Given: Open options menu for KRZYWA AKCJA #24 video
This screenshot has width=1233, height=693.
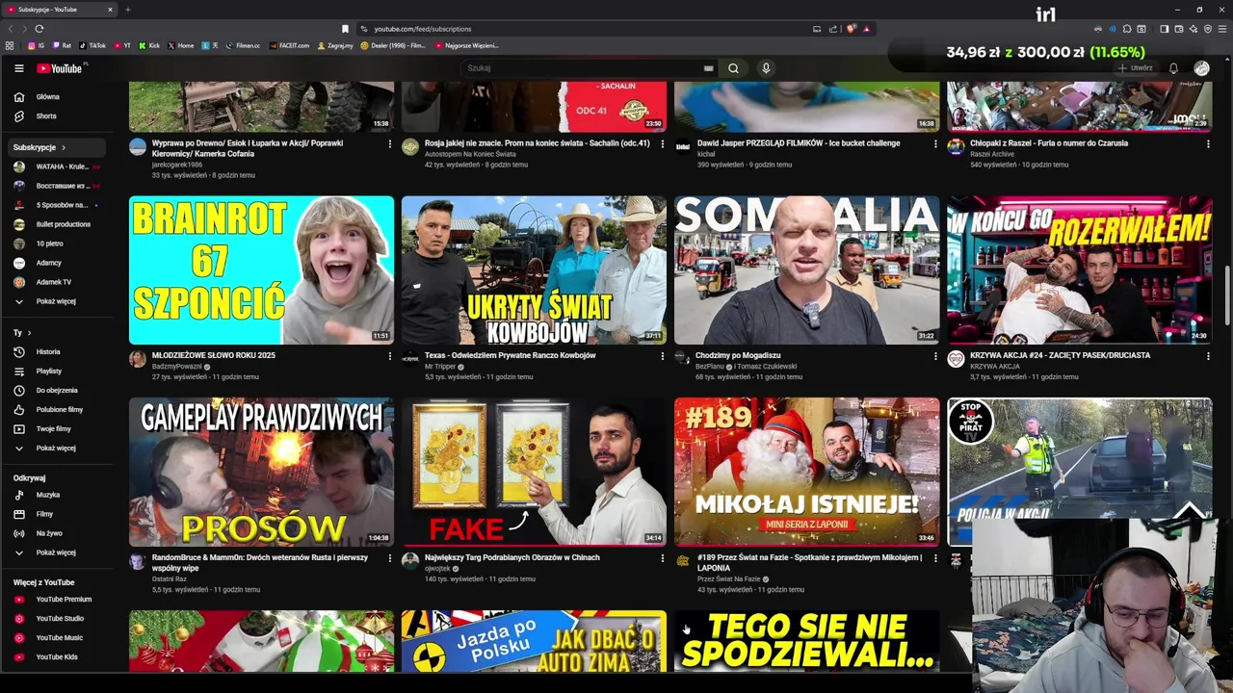Looking at the screenshot, I should coord(1208,356).
